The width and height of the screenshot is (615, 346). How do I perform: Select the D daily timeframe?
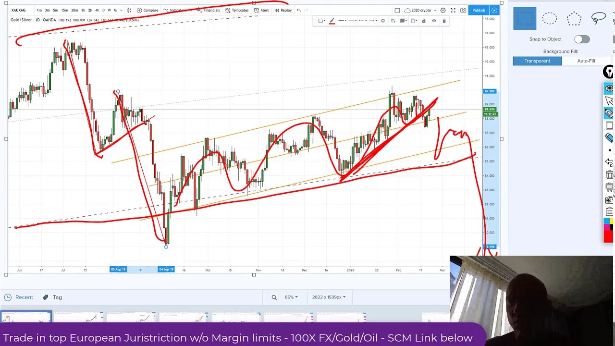pyautogui.click(x=103, y=10)
